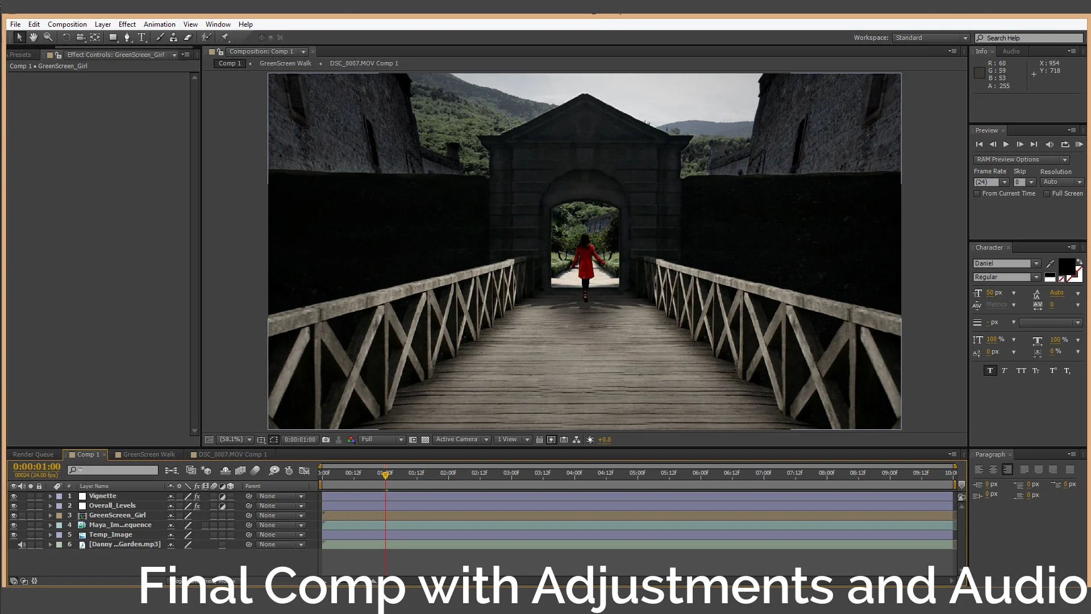Screen dimensions: 1091x614
Task: Open Active Camera view dropdown
Action: [462, 440]
